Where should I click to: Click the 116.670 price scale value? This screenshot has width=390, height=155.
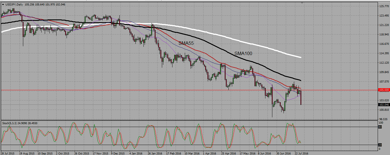click(x=384, y=44)
